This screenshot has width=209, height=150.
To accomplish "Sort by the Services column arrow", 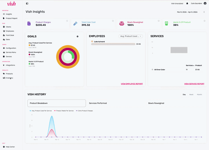I will [194, 66].
